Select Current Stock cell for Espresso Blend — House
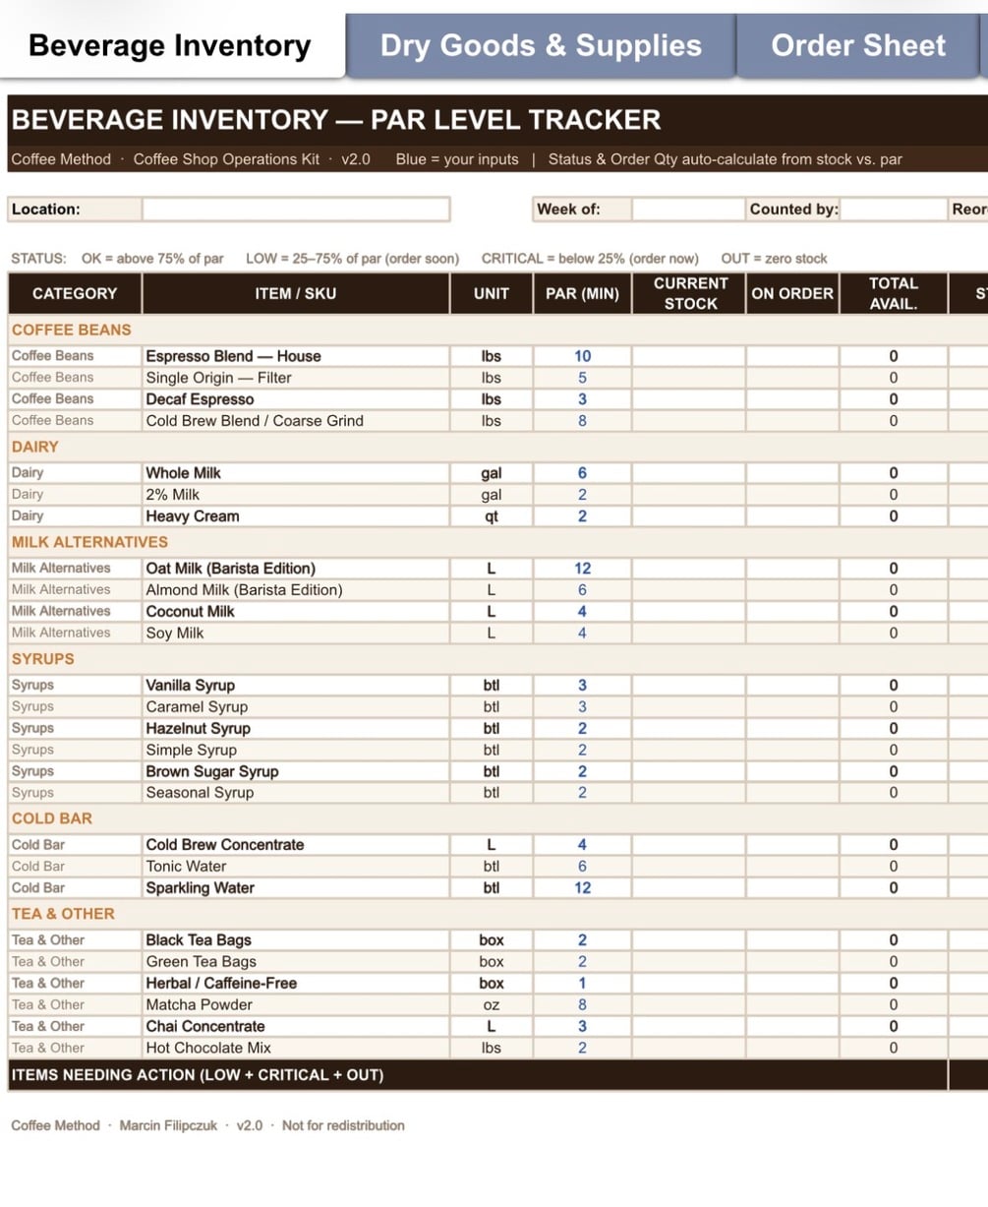 (x=688, y=356)
